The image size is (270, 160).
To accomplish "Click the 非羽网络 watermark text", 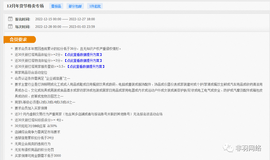I will [x=248, y=148].
